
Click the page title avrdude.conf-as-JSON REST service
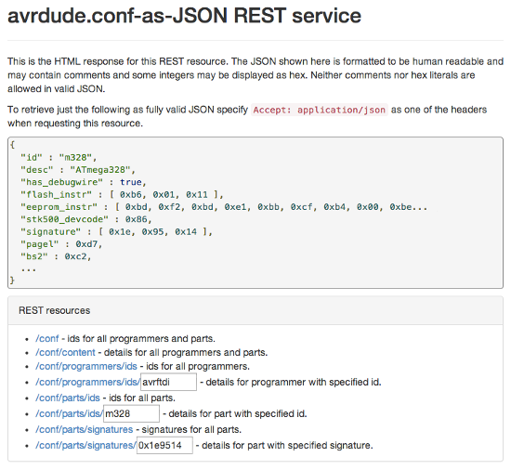click(185, 16)
